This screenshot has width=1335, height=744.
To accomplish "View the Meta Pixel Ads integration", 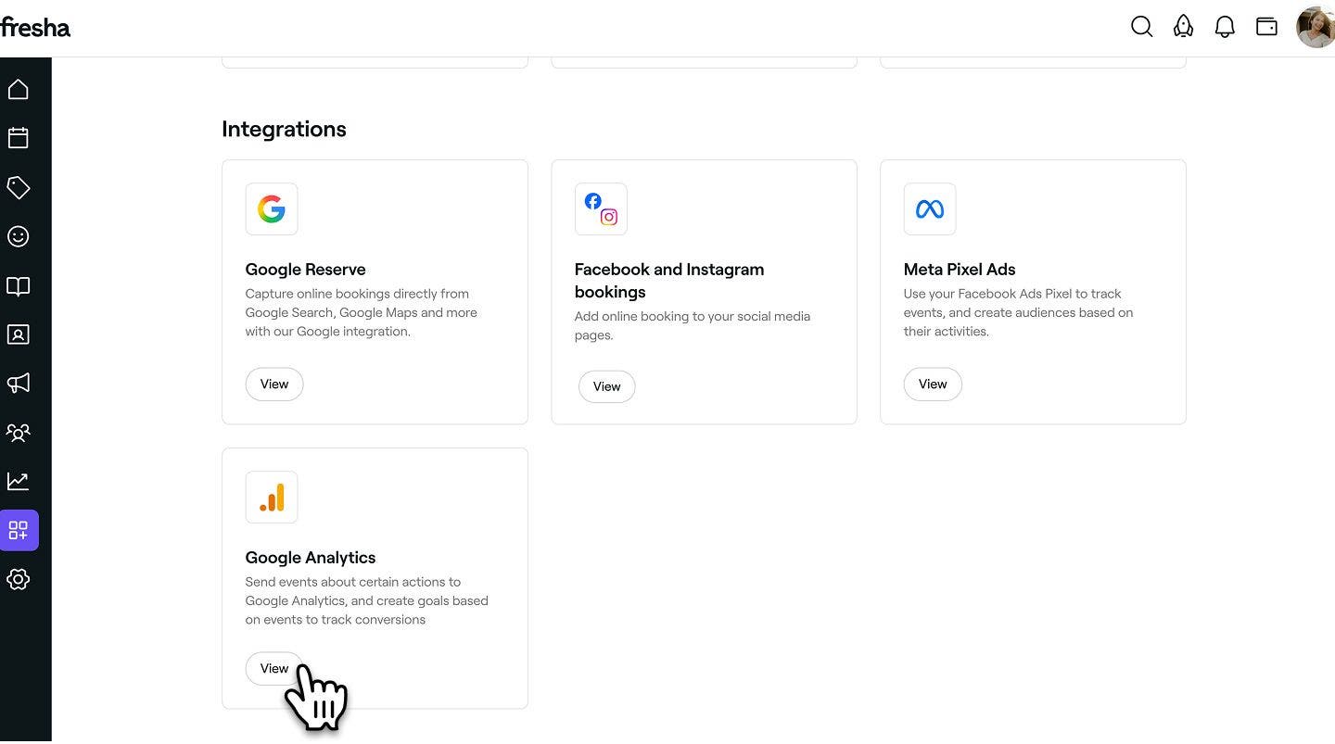I will click(x=933, y=385).
